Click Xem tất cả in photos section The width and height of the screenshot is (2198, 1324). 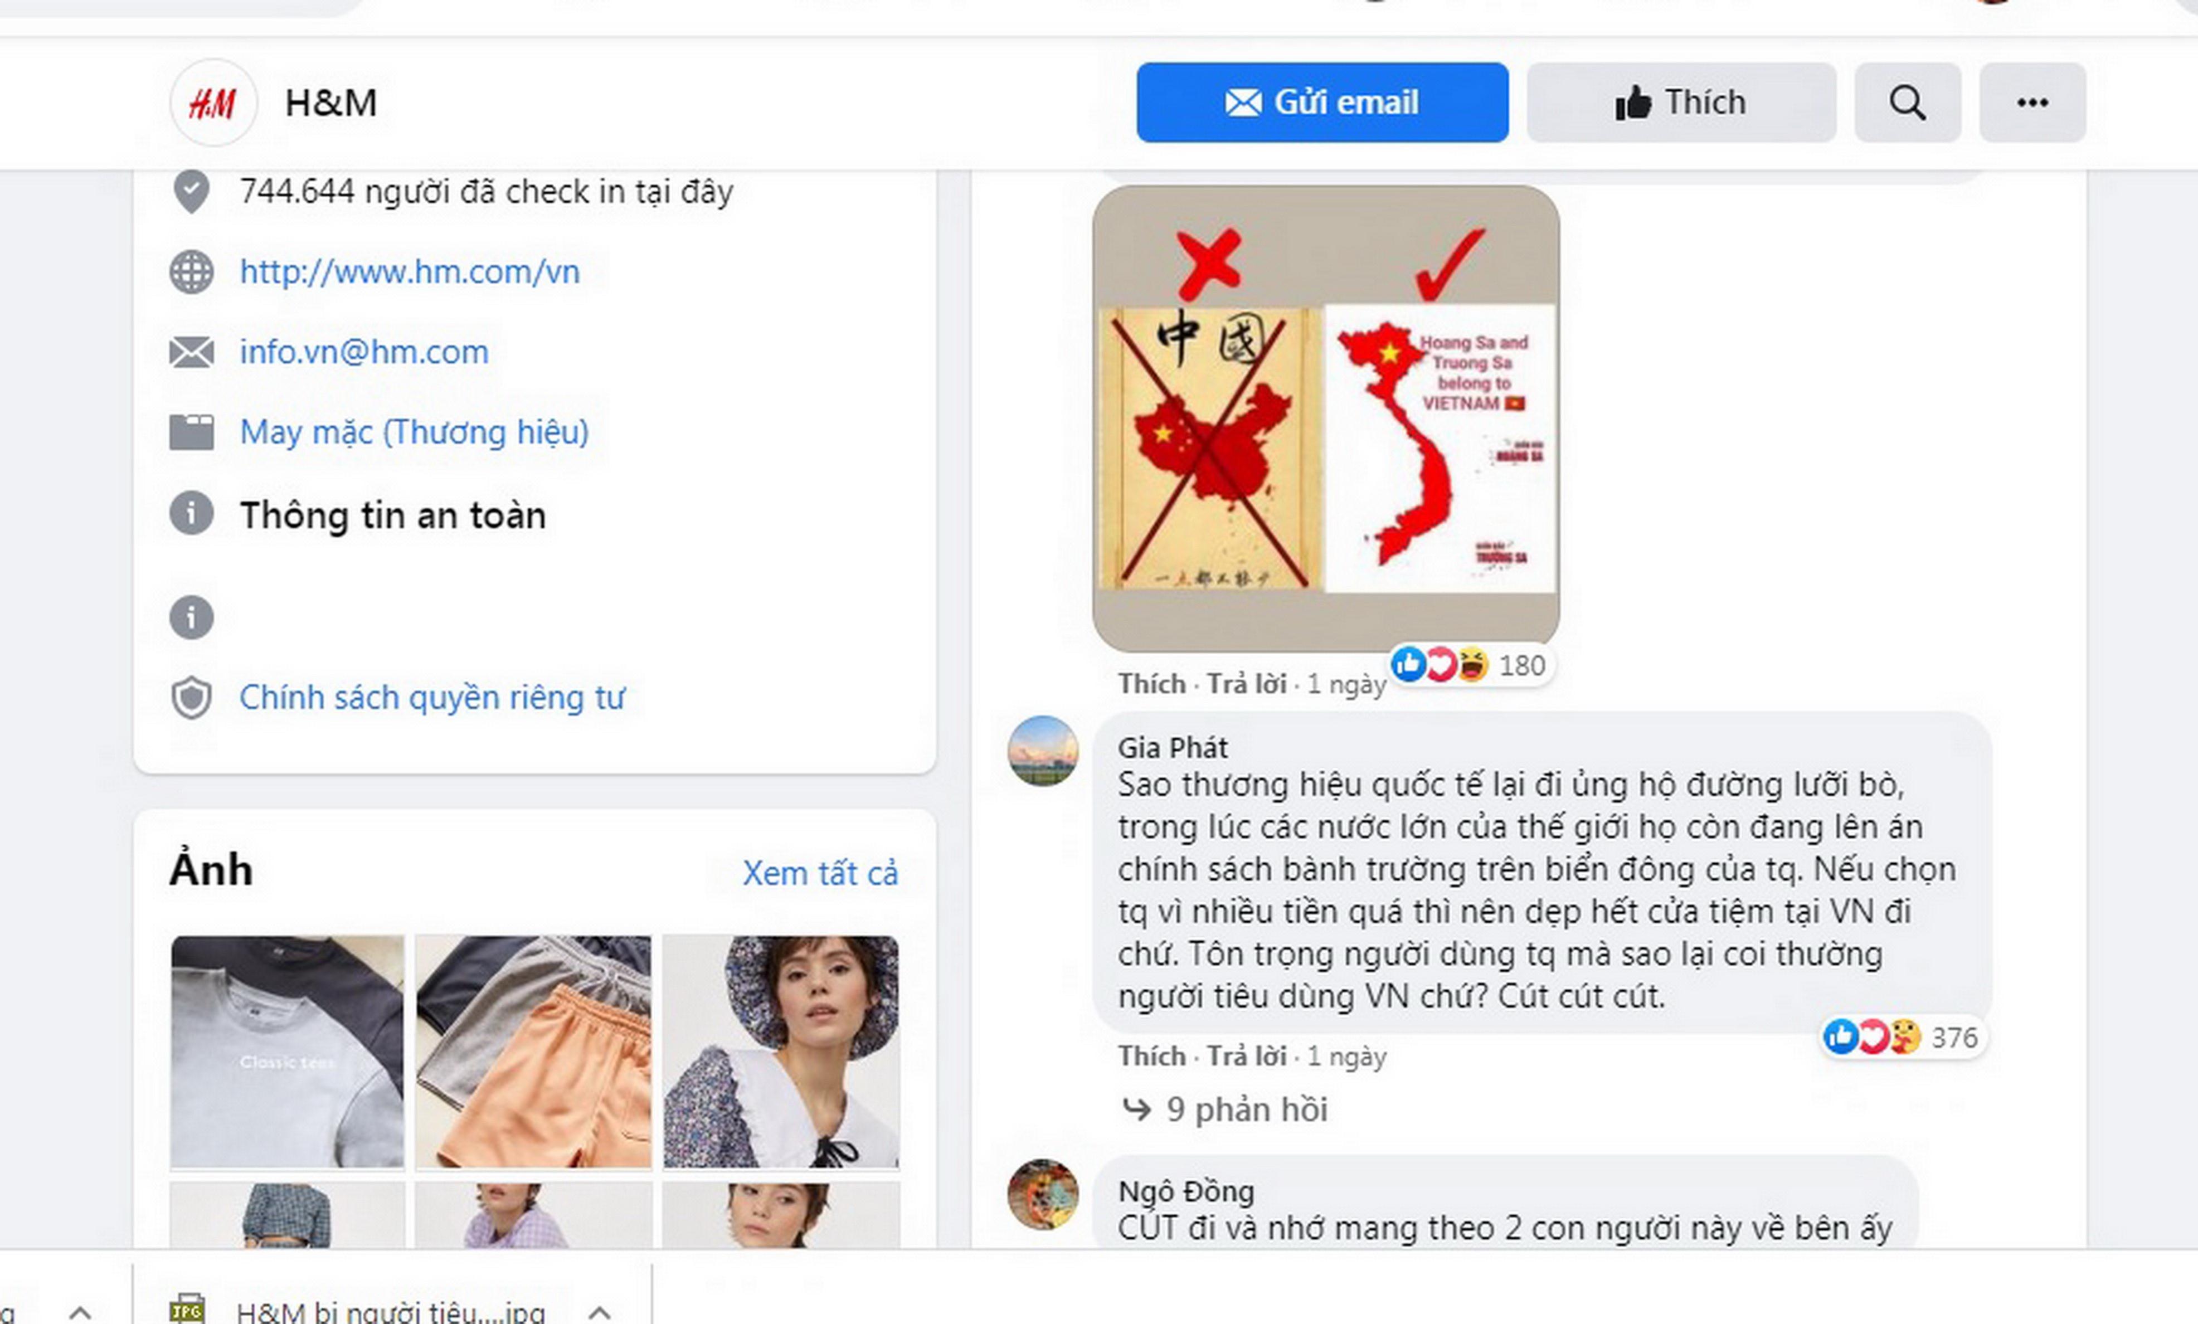tap(820, 873)
